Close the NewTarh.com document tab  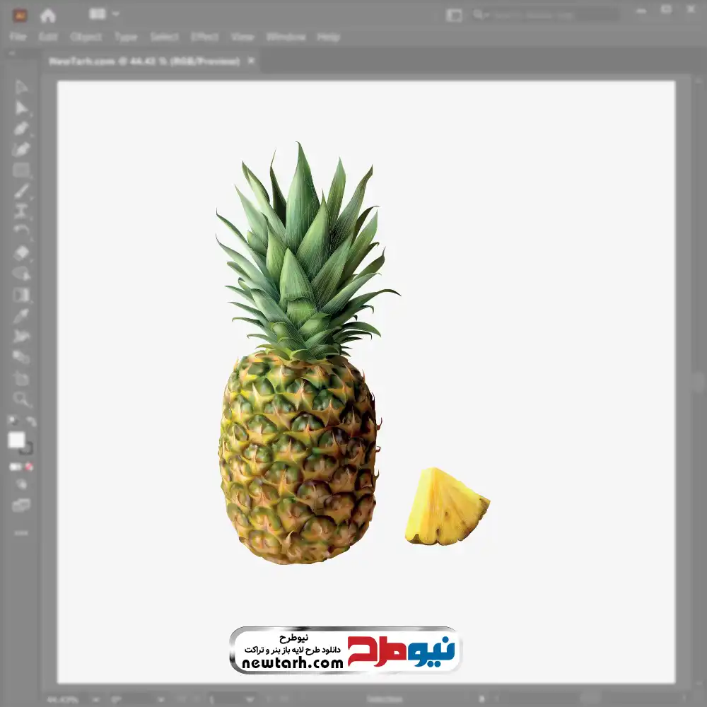252,62
